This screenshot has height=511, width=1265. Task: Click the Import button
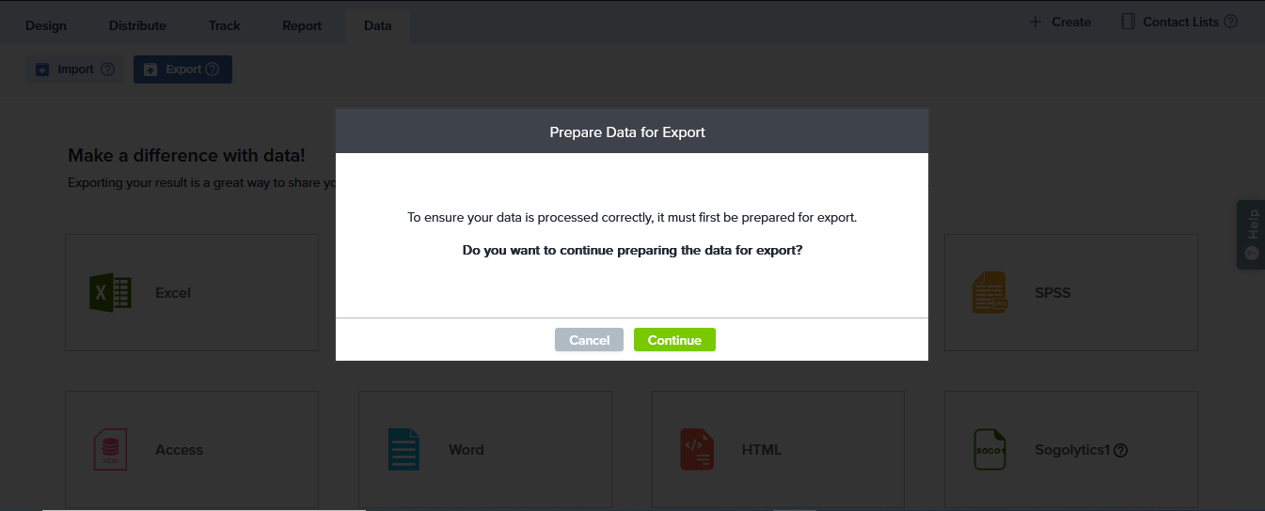[x=65, y=70]
